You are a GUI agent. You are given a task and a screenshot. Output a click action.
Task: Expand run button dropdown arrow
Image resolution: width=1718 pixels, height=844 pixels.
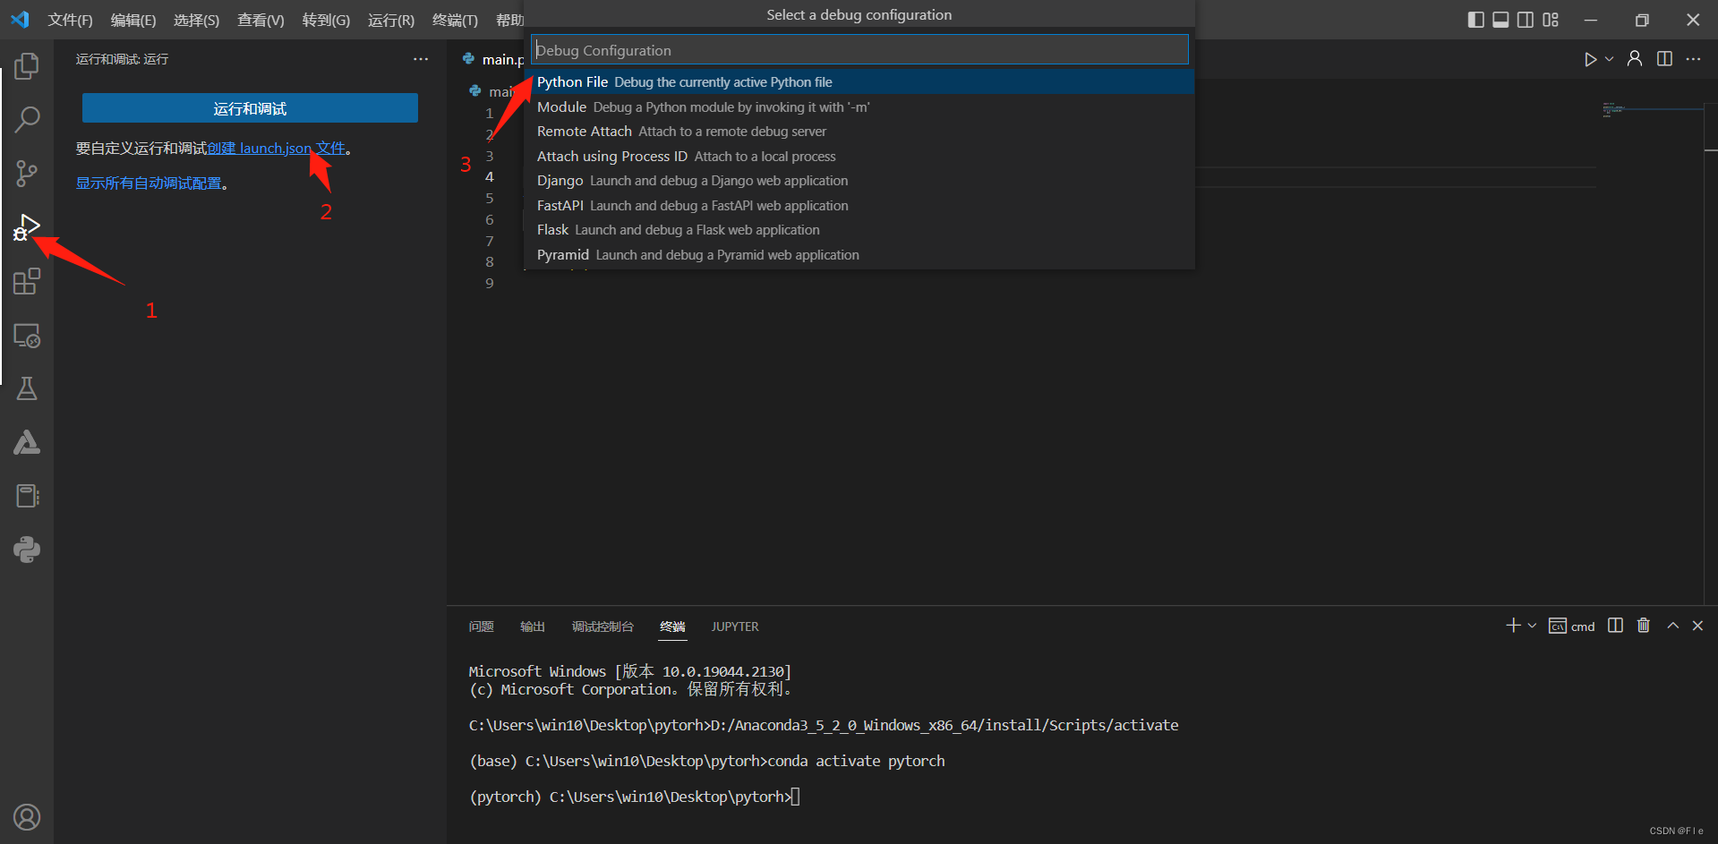(x=1609, y=59)
